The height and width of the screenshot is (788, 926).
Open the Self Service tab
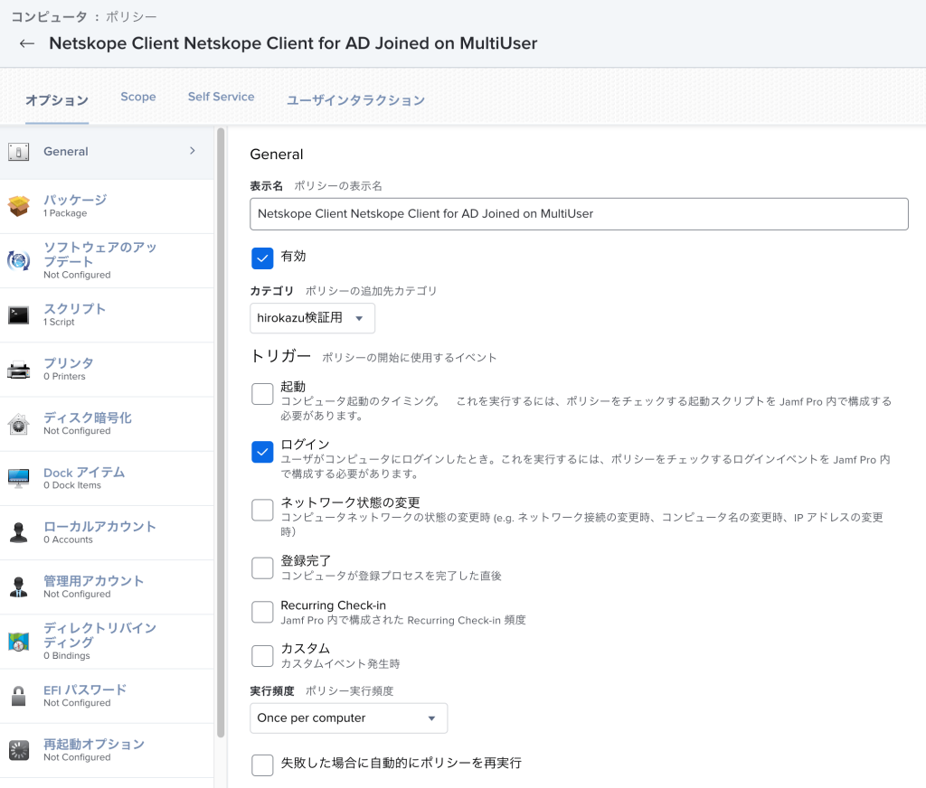point(221,97)
